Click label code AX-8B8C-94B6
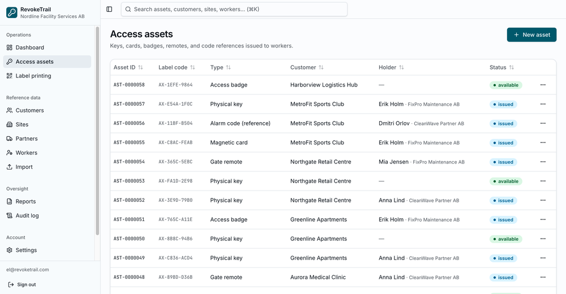Screen dimensions: 566x294 point(175,239)
